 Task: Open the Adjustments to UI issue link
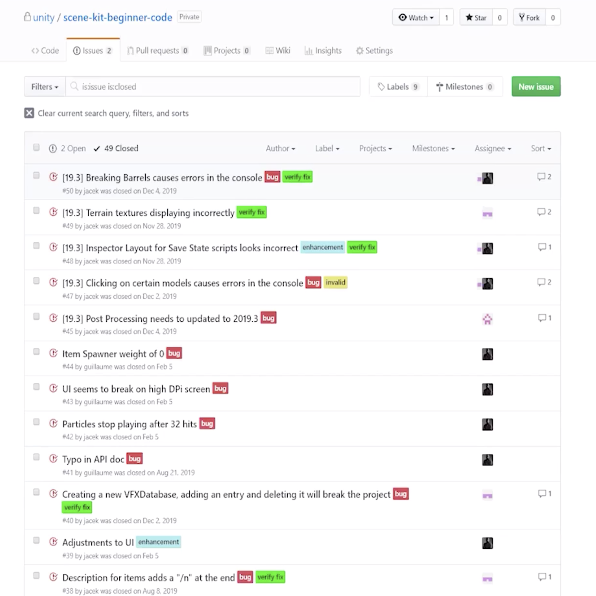coord(98,542)
